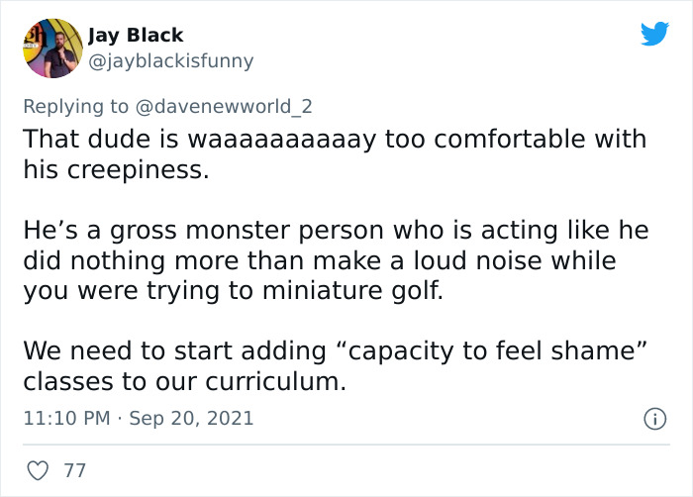
Task: Open the tweet info circle icon
Action: point(653,419)
